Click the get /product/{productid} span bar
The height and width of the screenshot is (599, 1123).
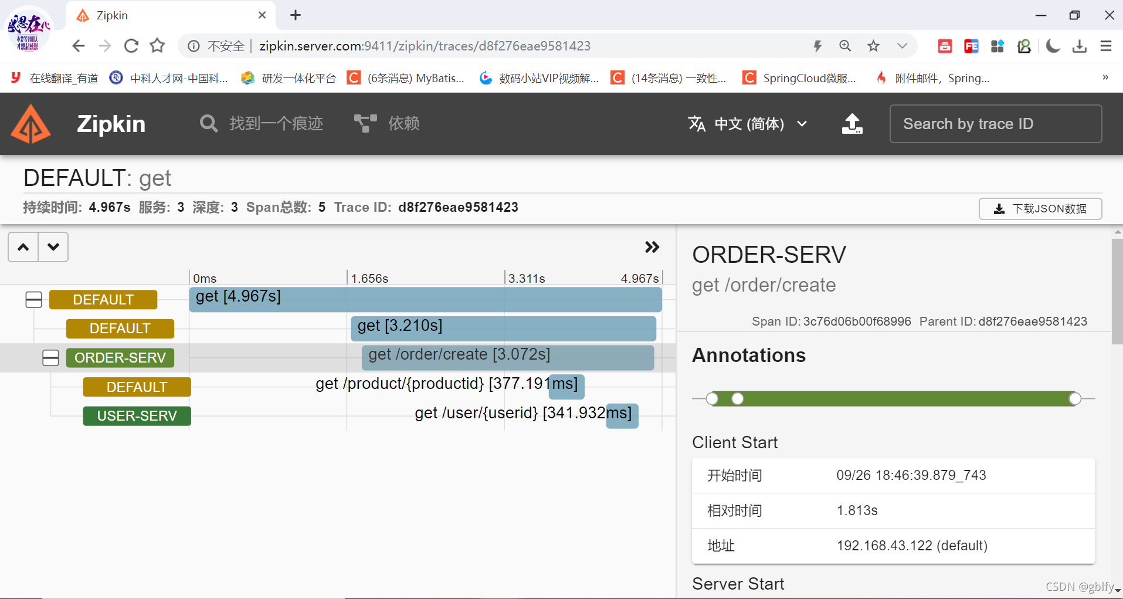(566, 387)
